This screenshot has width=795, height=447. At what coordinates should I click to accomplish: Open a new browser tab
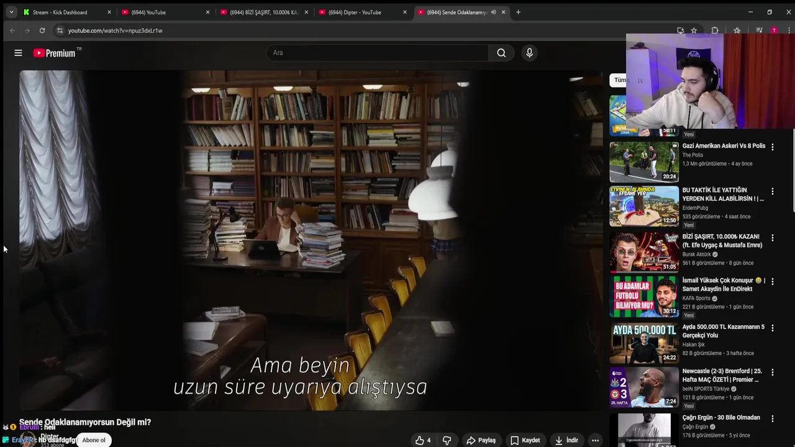pyautogui.click(x=518, y=12)
